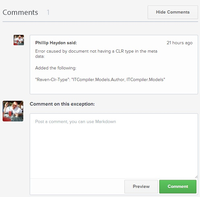Click the blank space under the Raven-Clr-Type line
Viewport: 200px width, 197px height.
tap(114, 88)
